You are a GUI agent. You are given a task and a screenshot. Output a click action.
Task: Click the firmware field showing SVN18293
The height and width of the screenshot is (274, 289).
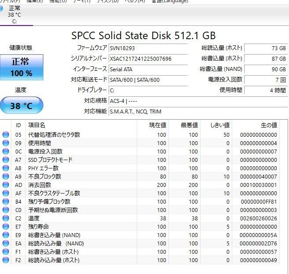click(x=148, y=48)
